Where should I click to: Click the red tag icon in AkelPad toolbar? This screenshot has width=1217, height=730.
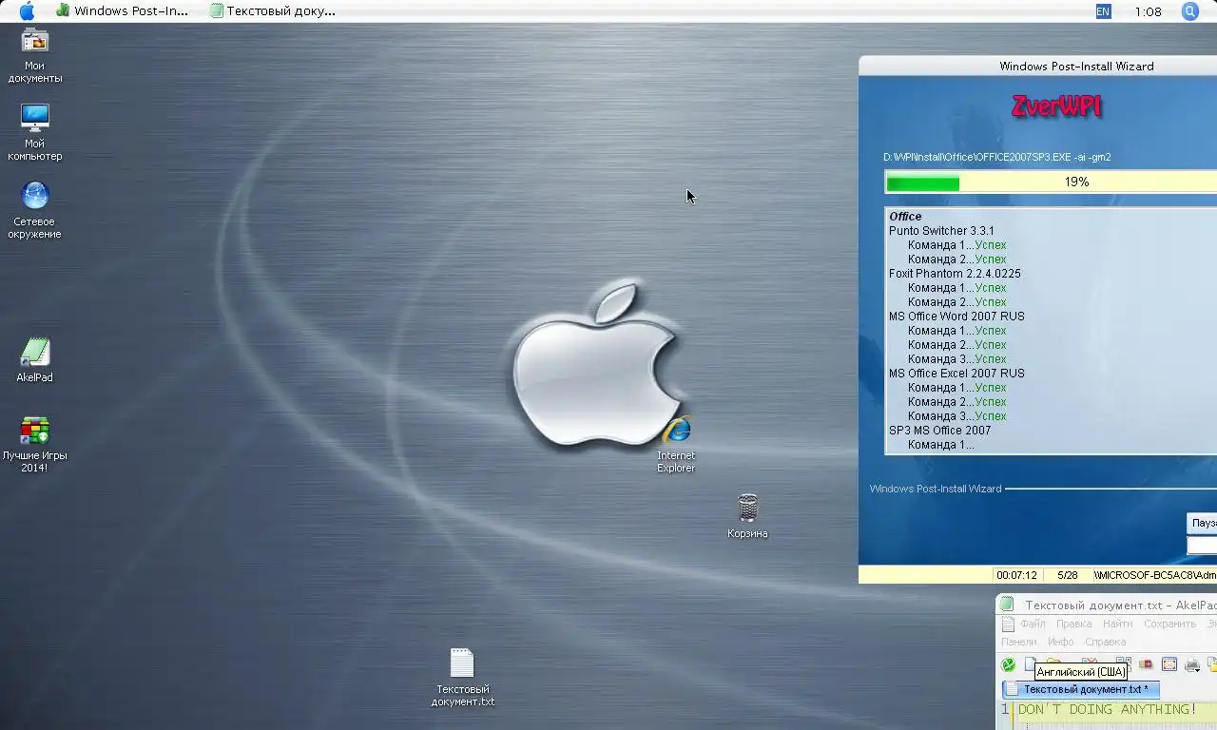coord(1146,664)
